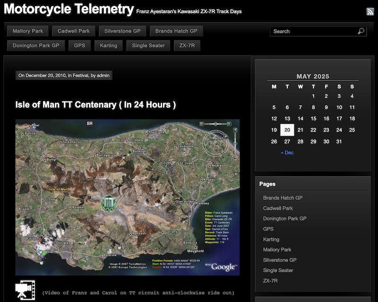Screen dimensions: 378x302
Task: Open the Silverstone GP menu tab
Action: point(122,31)
